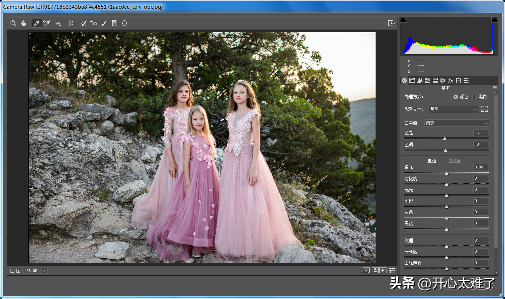The height and width of the screenshot is (299, 505).
Task: Select the Radial Filter tool
Action: click(124, 23)
